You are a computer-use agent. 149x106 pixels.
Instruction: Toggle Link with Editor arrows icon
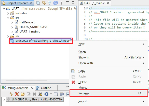pos(44,3)
